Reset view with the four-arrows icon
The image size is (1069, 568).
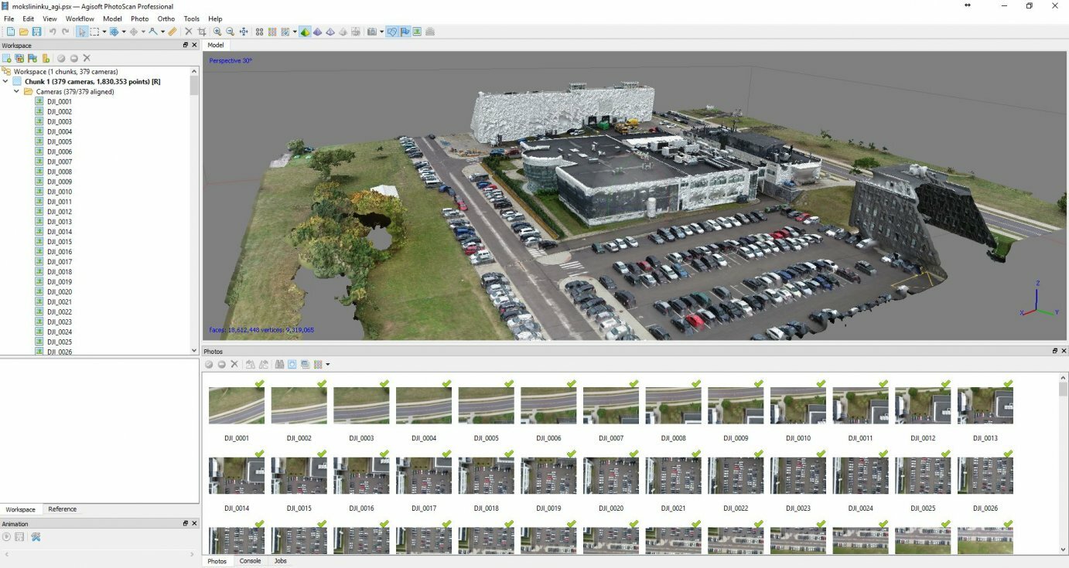tap(244, 32)
